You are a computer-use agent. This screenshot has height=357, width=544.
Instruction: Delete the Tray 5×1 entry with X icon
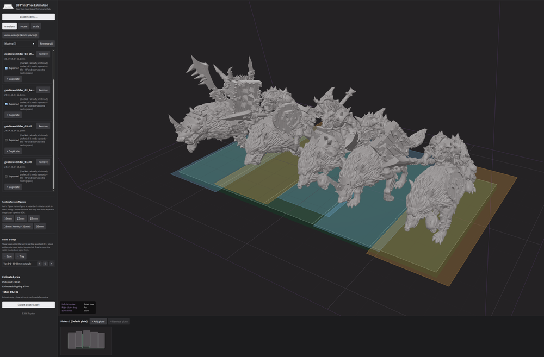point(51,264)
